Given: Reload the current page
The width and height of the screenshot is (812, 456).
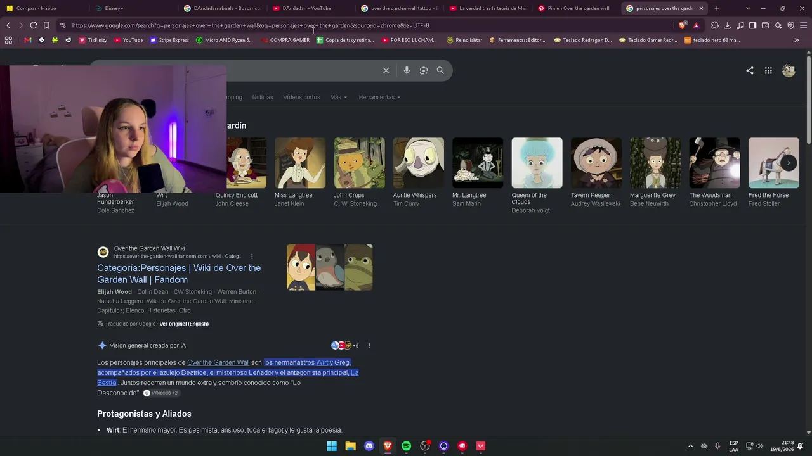Looking at the screenshot, I should pos(34,25).
